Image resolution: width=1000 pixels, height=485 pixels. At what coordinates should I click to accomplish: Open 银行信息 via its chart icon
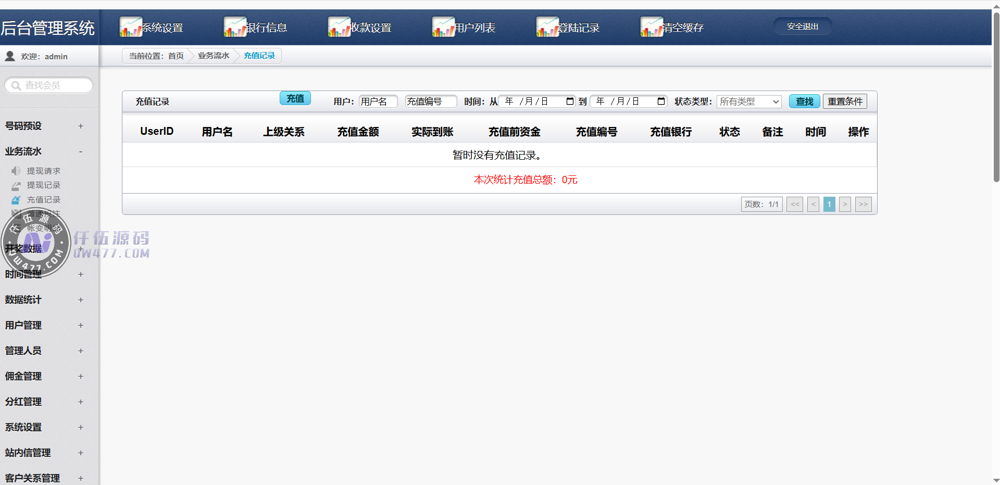235,27
